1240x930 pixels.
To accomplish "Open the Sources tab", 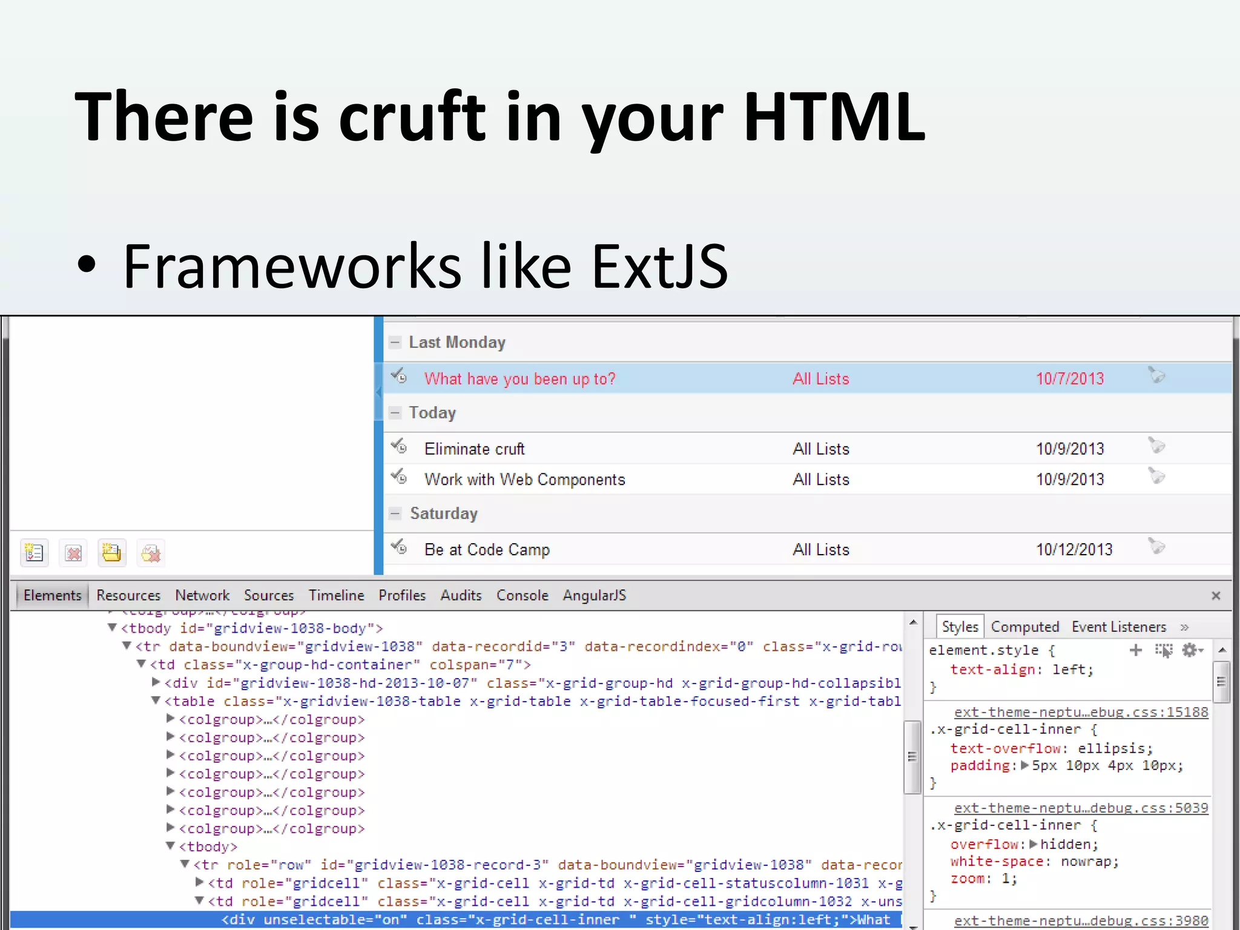I will tap(269, 595).
